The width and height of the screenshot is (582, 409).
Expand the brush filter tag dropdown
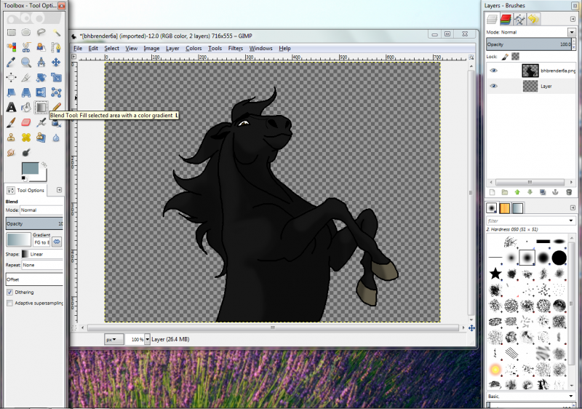coord(571,221)
